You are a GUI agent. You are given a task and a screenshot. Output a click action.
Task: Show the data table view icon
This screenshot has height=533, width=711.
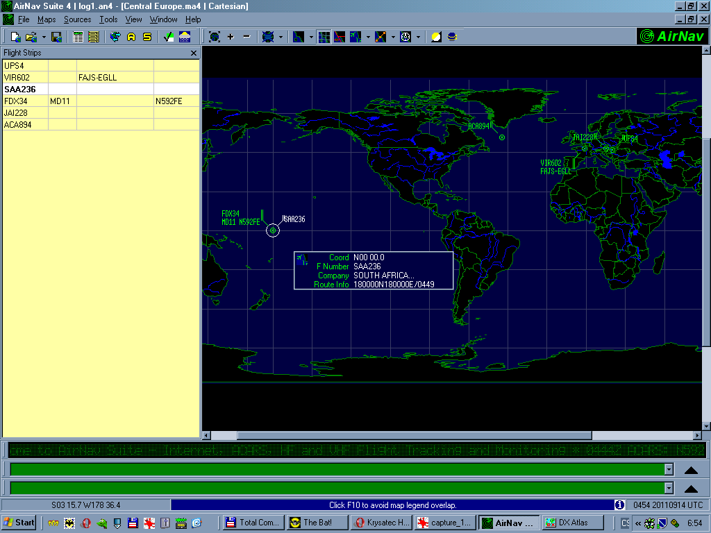(78, 37)
